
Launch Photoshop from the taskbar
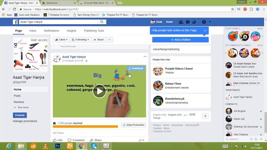click(x=58, y=146)
